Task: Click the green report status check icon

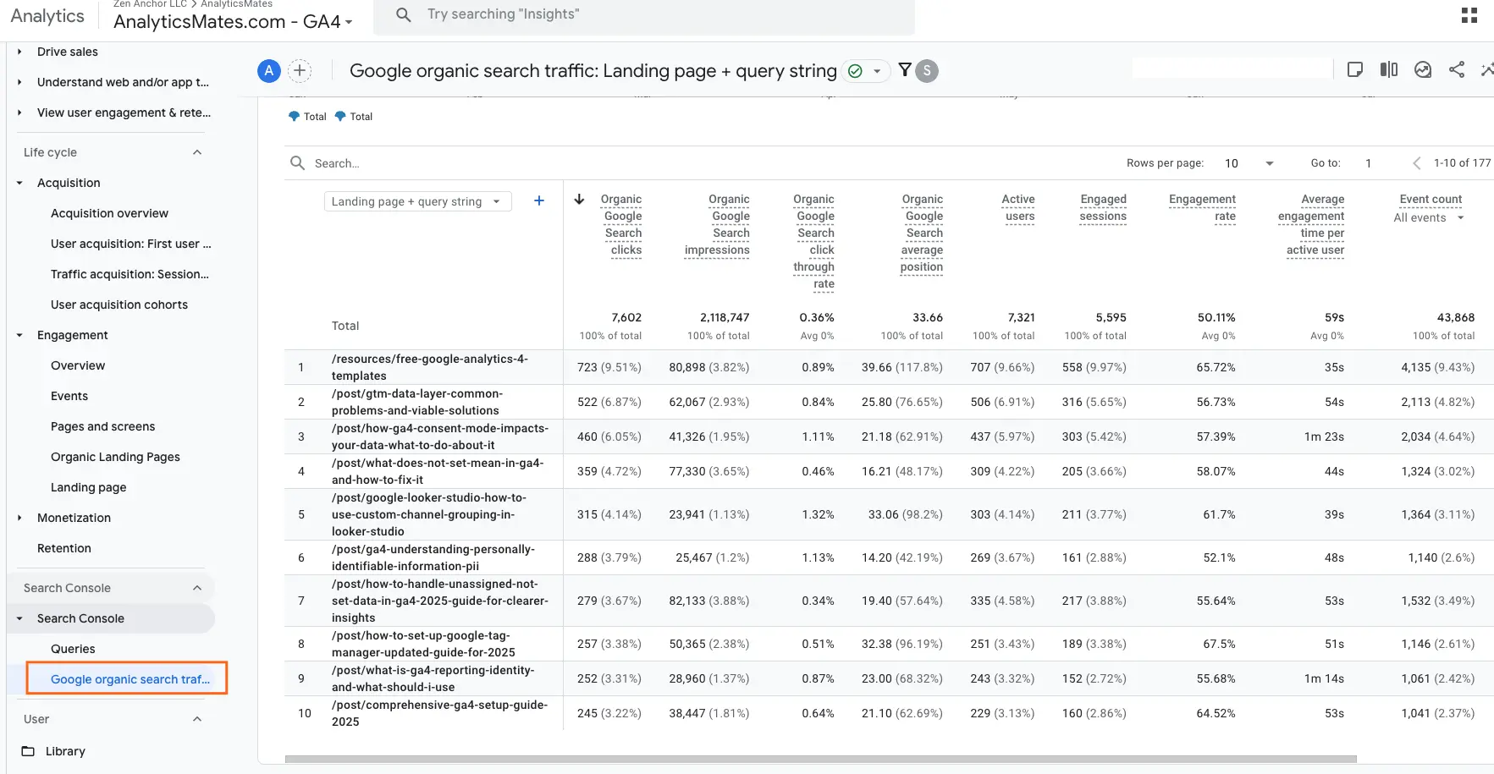Action: 855,71
